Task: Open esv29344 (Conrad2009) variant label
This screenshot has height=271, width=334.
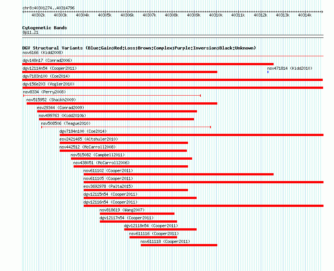Action: coord(60,108)
